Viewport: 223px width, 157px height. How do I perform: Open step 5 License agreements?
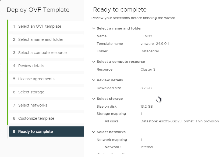[x=46, y=79]
